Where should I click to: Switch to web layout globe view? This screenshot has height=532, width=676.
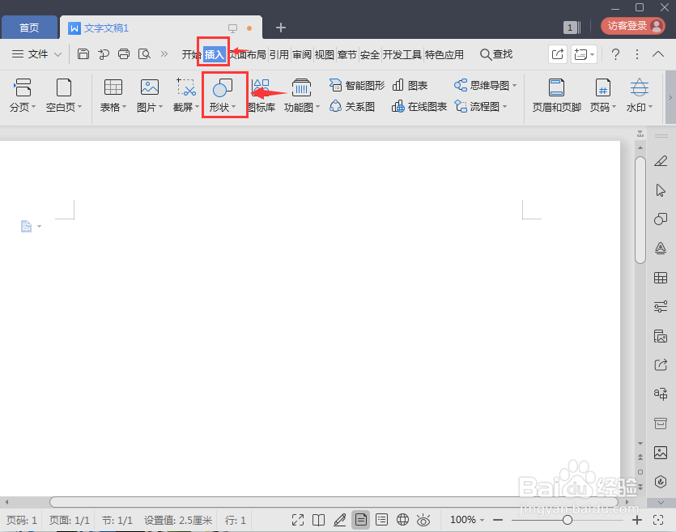point(402,520)
